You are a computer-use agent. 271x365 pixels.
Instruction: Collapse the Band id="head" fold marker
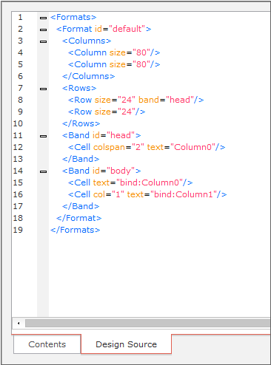(43, 136)
